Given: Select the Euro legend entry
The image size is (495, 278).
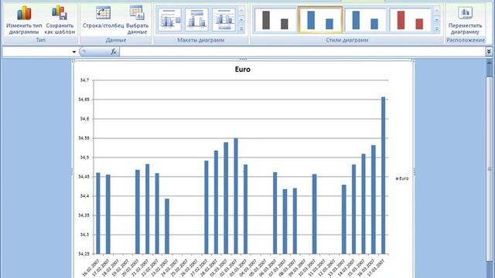Looking at the screenshot, I should 402,178.
